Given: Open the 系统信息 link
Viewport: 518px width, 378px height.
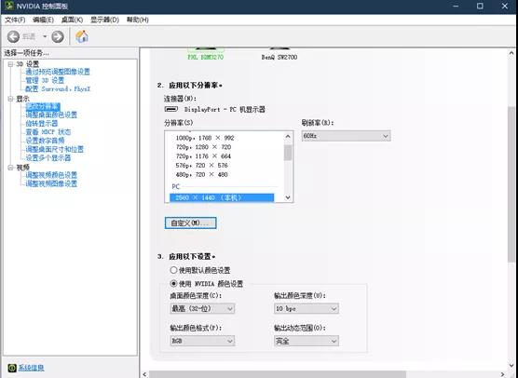Looking at the screenshot, I should click(x=31, y=368).
